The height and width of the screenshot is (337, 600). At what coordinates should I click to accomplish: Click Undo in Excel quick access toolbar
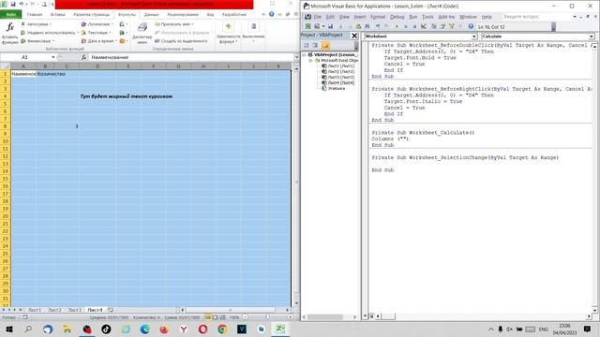(x=22, y=4)
